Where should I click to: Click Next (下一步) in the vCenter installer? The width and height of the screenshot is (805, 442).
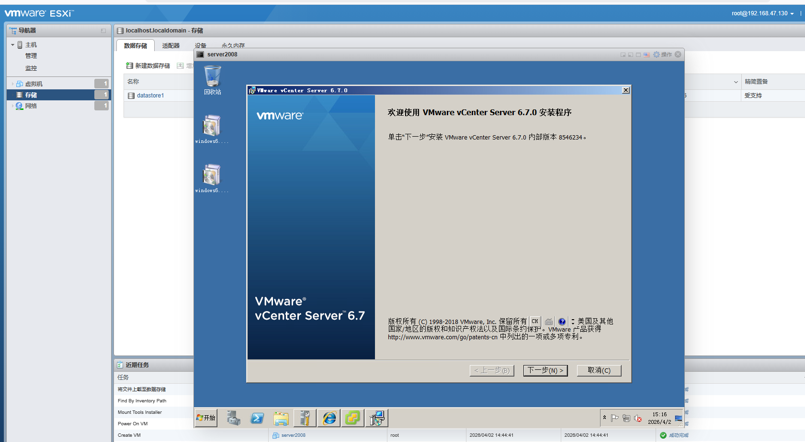tap(545, 370)
